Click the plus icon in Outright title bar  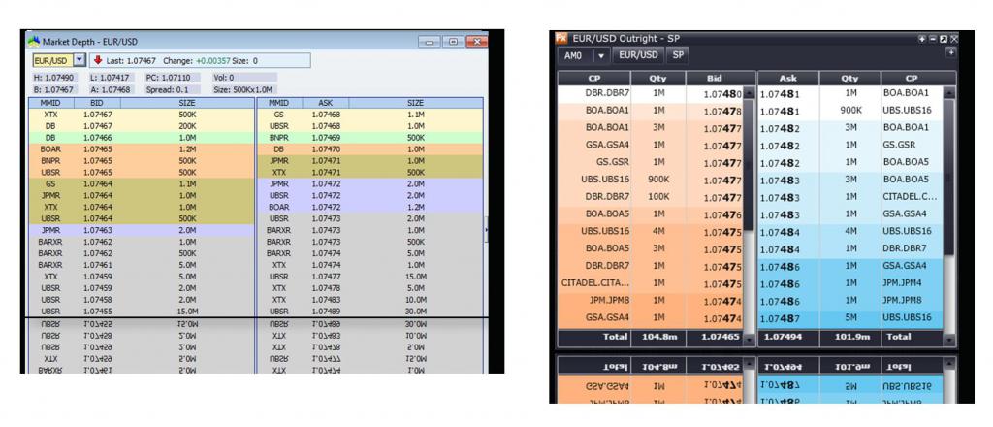pos(922,39)
